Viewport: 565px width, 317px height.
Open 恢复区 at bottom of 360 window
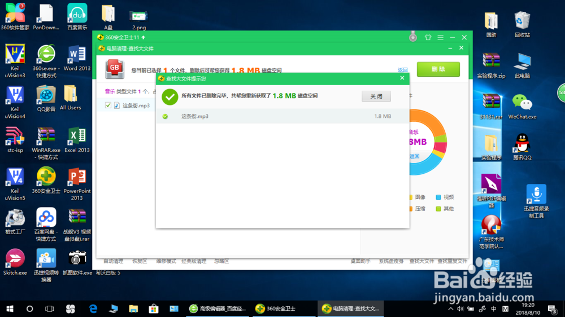point(140,261)
